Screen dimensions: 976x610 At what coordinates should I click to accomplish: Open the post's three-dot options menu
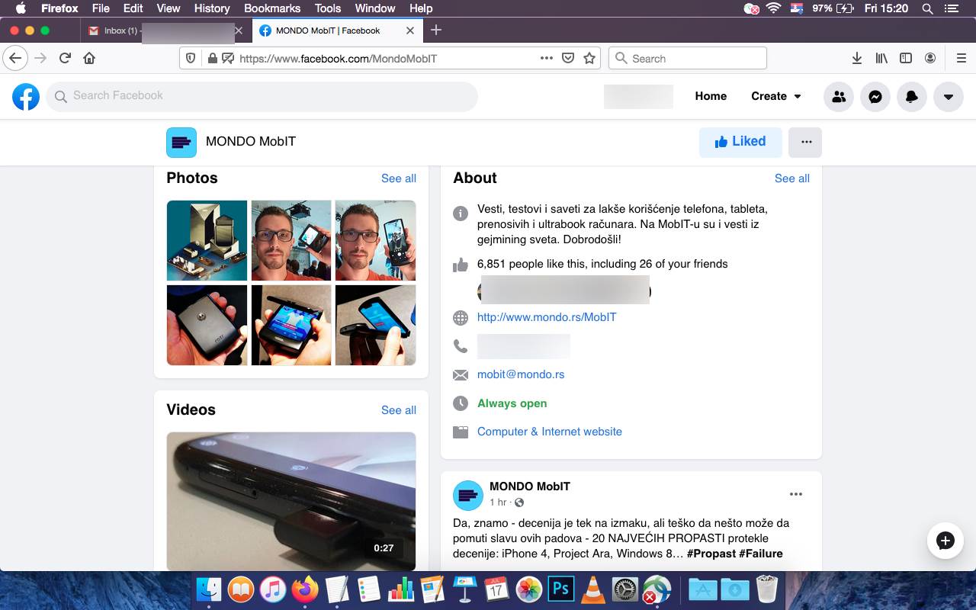pyautogui.click(x=796, y=493)
